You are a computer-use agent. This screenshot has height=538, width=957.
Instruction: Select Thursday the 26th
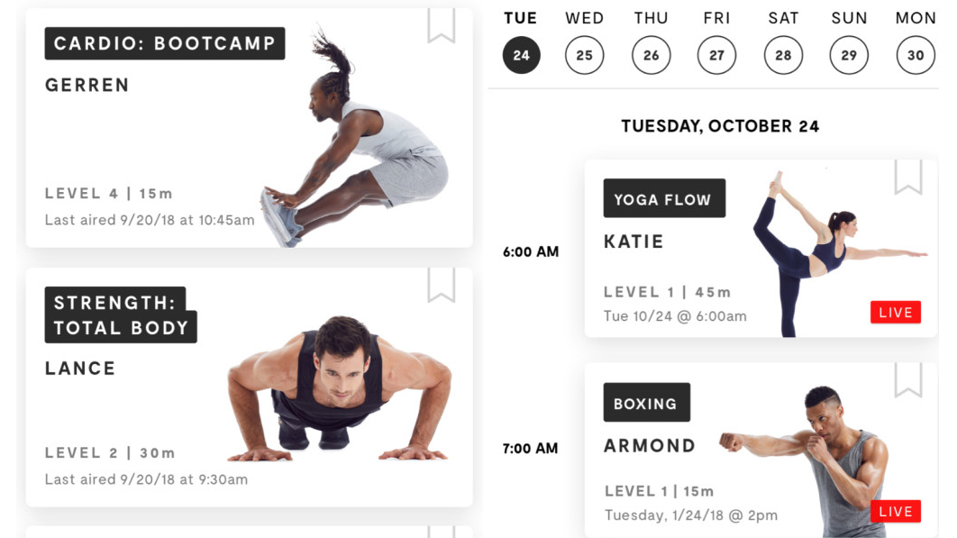(x=651, y=55)
